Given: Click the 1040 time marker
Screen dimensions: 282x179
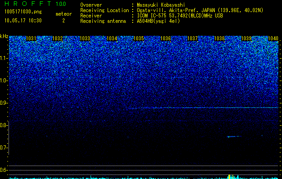Looking at the screenshot, I should [273, 38].
